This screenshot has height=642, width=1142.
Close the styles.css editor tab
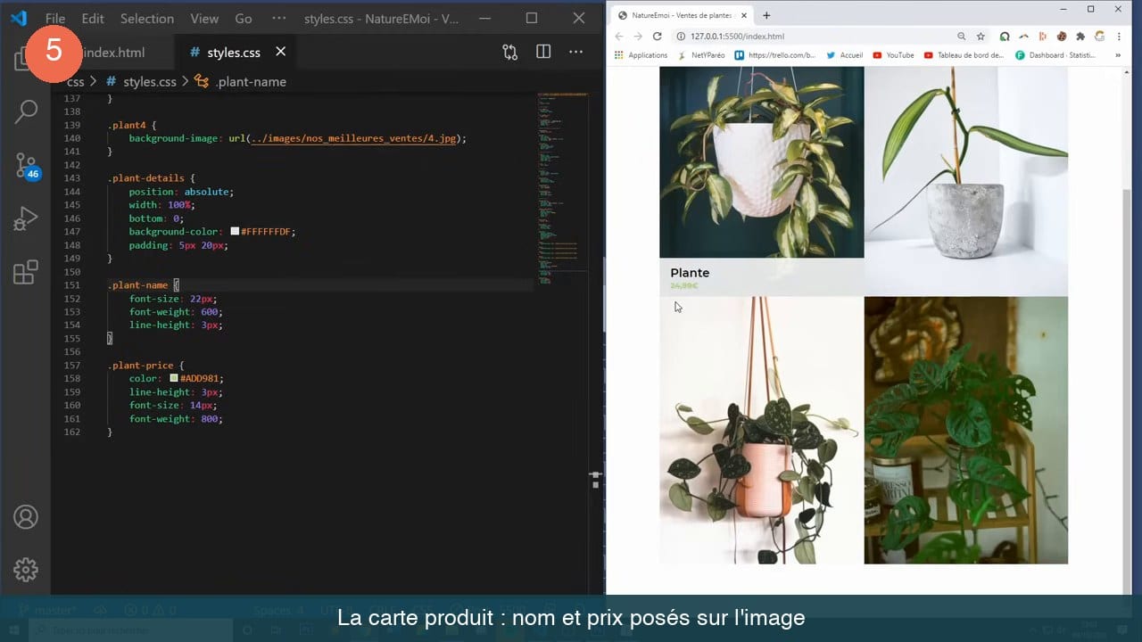coord(280,52)
